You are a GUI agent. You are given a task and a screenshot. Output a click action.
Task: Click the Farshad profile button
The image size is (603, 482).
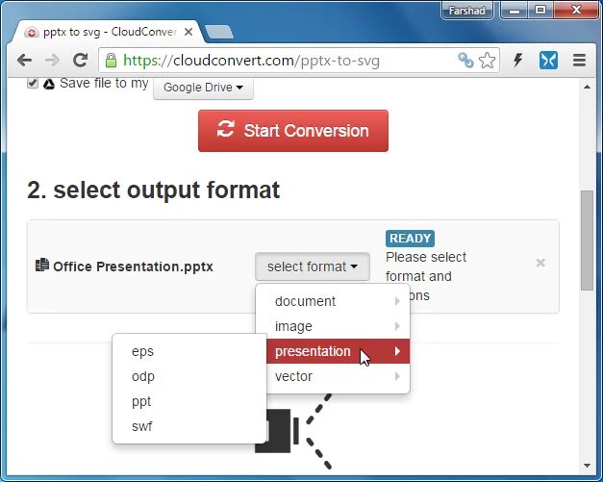click(466, 10)
